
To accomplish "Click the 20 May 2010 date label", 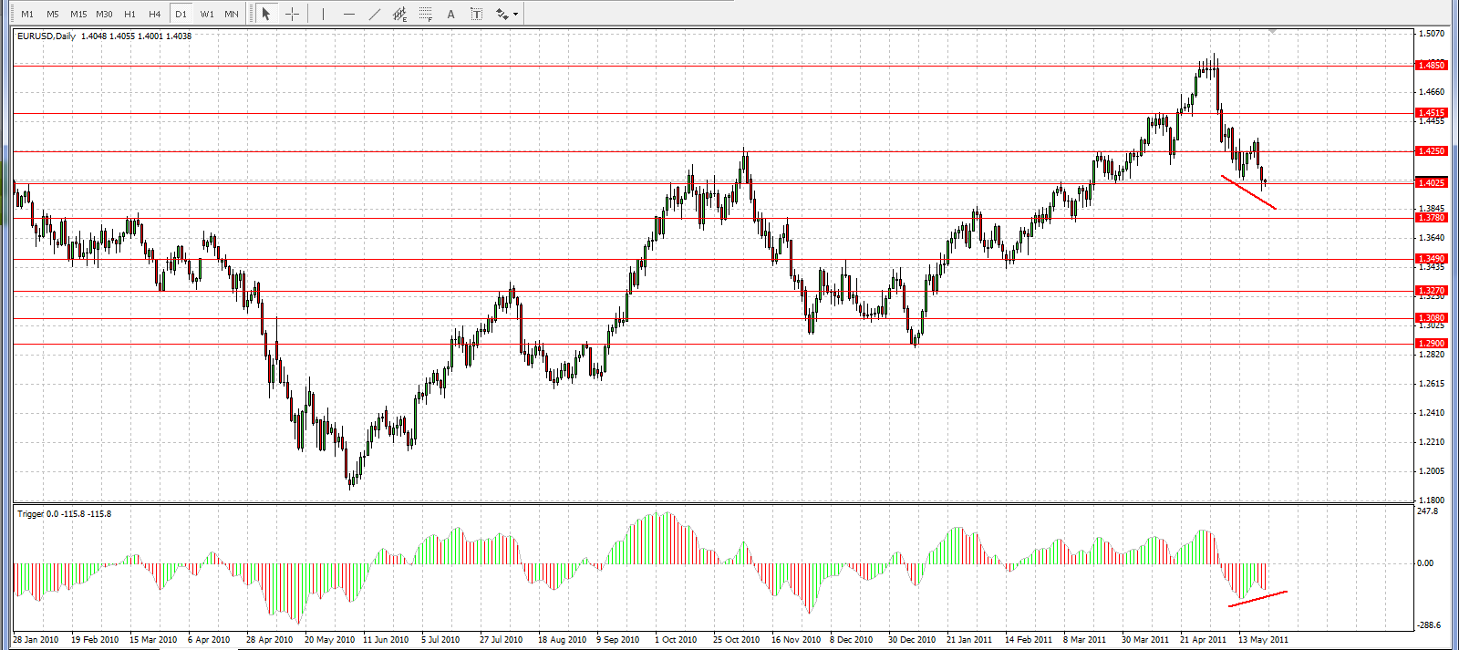I will tap(329, 640).
